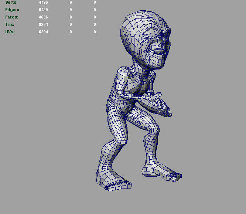The image size is (246, 214).
Task: Select the character's clasped hands
Action: pyautogui.click(x=155, y=104)
